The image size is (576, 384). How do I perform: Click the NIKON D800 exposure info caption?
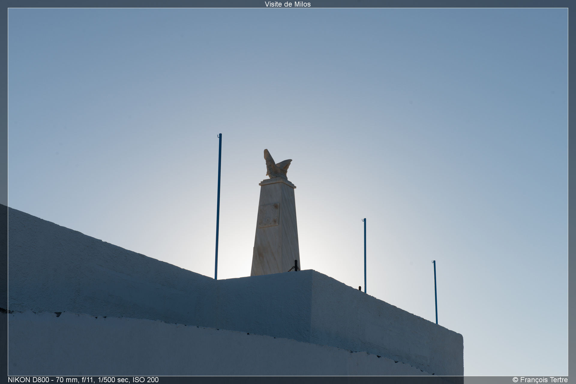tap(83, 380)
